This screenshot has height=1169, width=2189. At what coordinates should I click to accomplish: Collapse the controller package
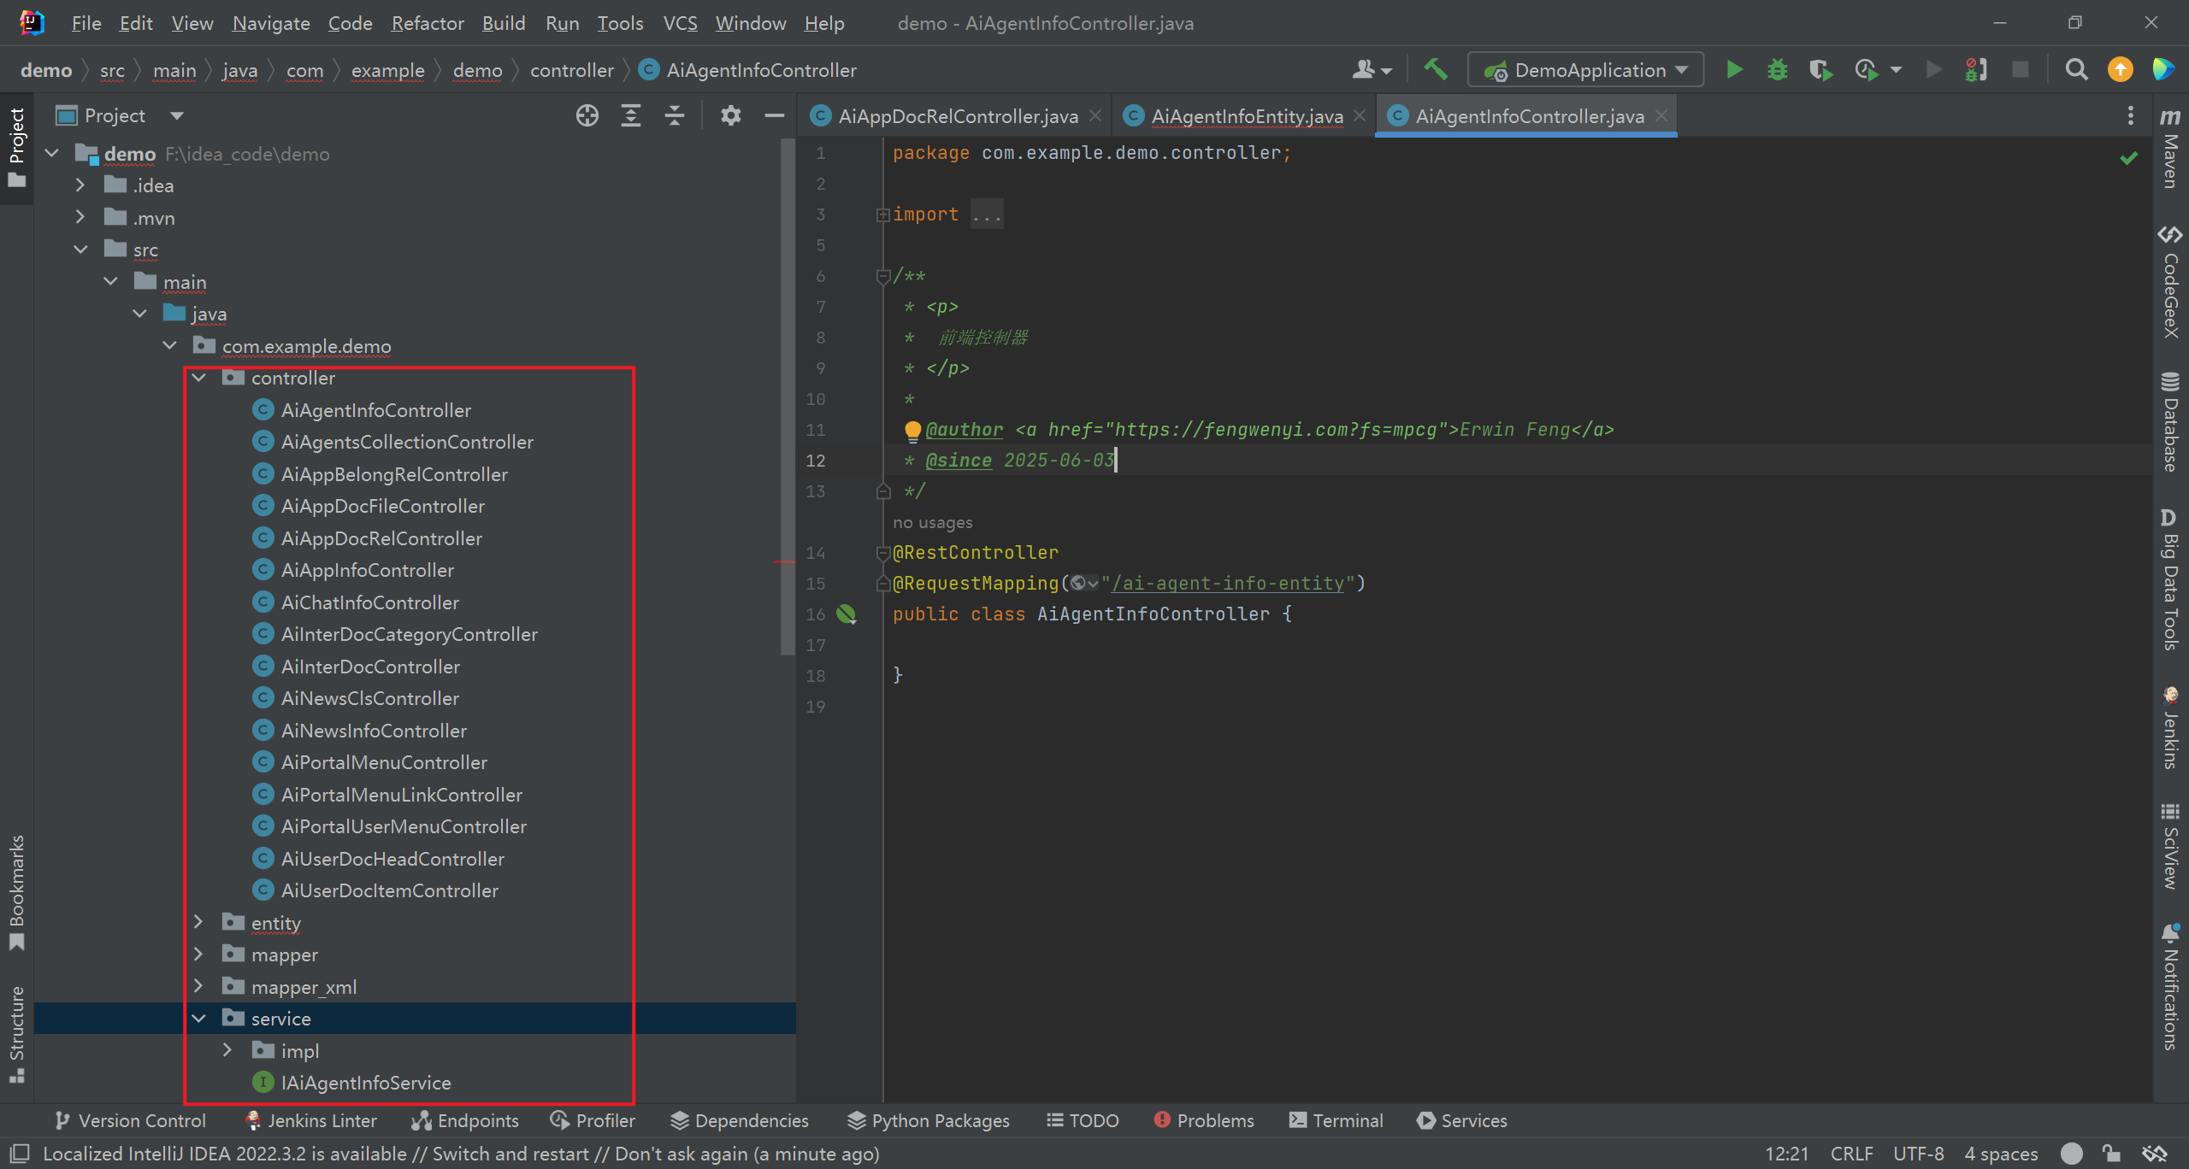[x=198, y=377]
